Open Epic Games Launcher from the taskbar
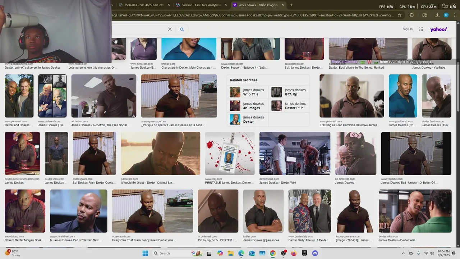 coord(305,253)
